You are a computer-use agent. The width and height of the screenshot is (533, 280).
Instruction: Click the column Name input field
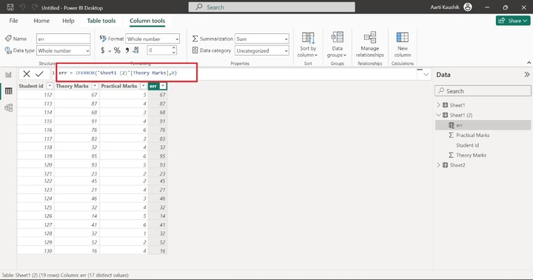[x=64, y=39]
